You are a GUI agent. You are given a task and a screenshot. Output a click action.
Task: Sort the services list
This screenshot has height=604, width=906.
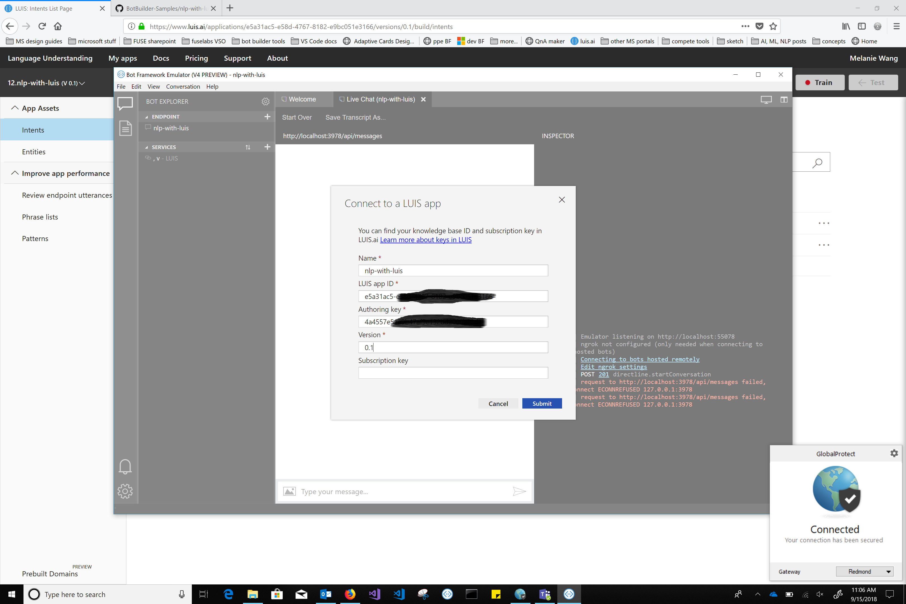248,147
